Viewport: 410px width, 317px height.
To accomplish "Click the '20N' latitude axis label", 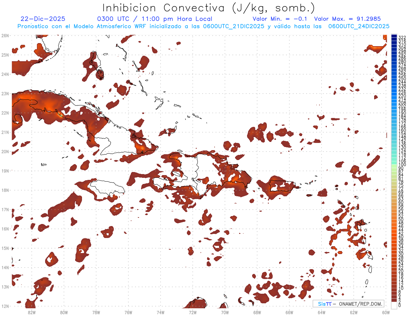I will (5, 151).
